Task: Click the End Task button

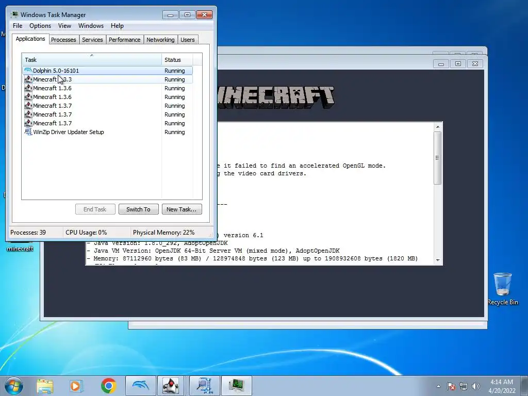Action: pos(95,209)
